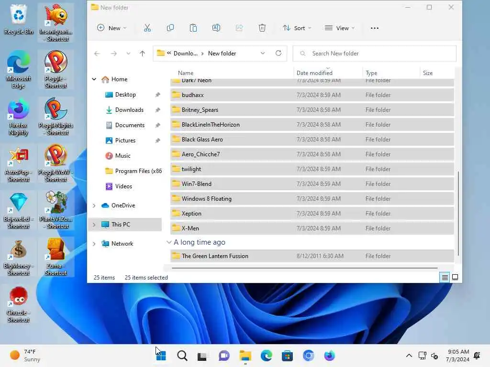
Task: Click the Cut scissors icon
Action: (147, 28)
